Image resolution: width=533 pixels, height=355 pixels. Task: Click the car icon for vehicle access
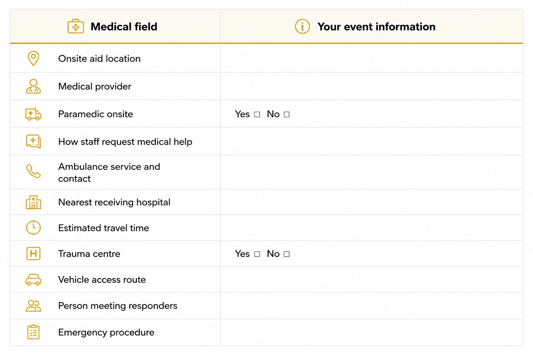[33, 280]
